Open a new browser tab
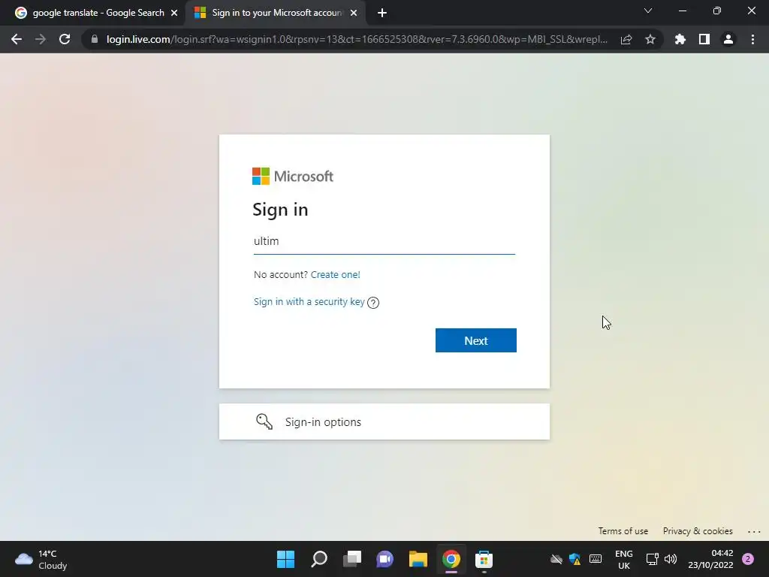 (382, 13)
